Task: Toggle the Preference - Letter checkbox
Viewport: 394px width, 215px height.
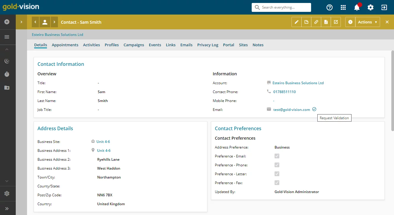Action: coord(277,174)
